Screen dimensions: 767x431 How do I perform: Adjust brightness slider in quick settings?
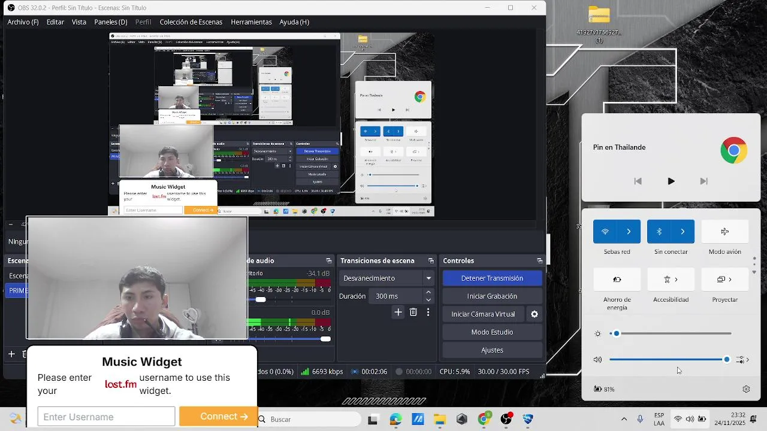pyautogui.click(x=671, y=333)
